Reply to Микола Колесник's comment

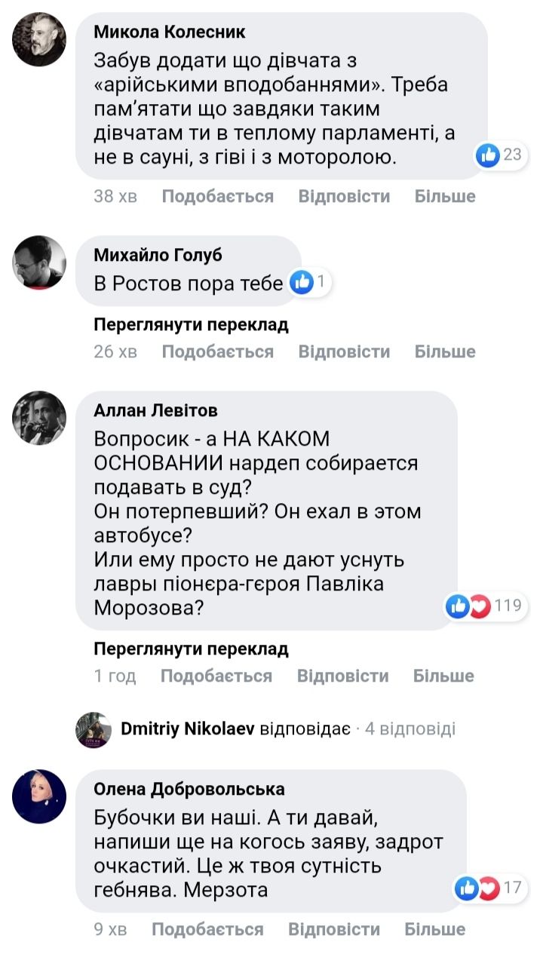point(344,196)
